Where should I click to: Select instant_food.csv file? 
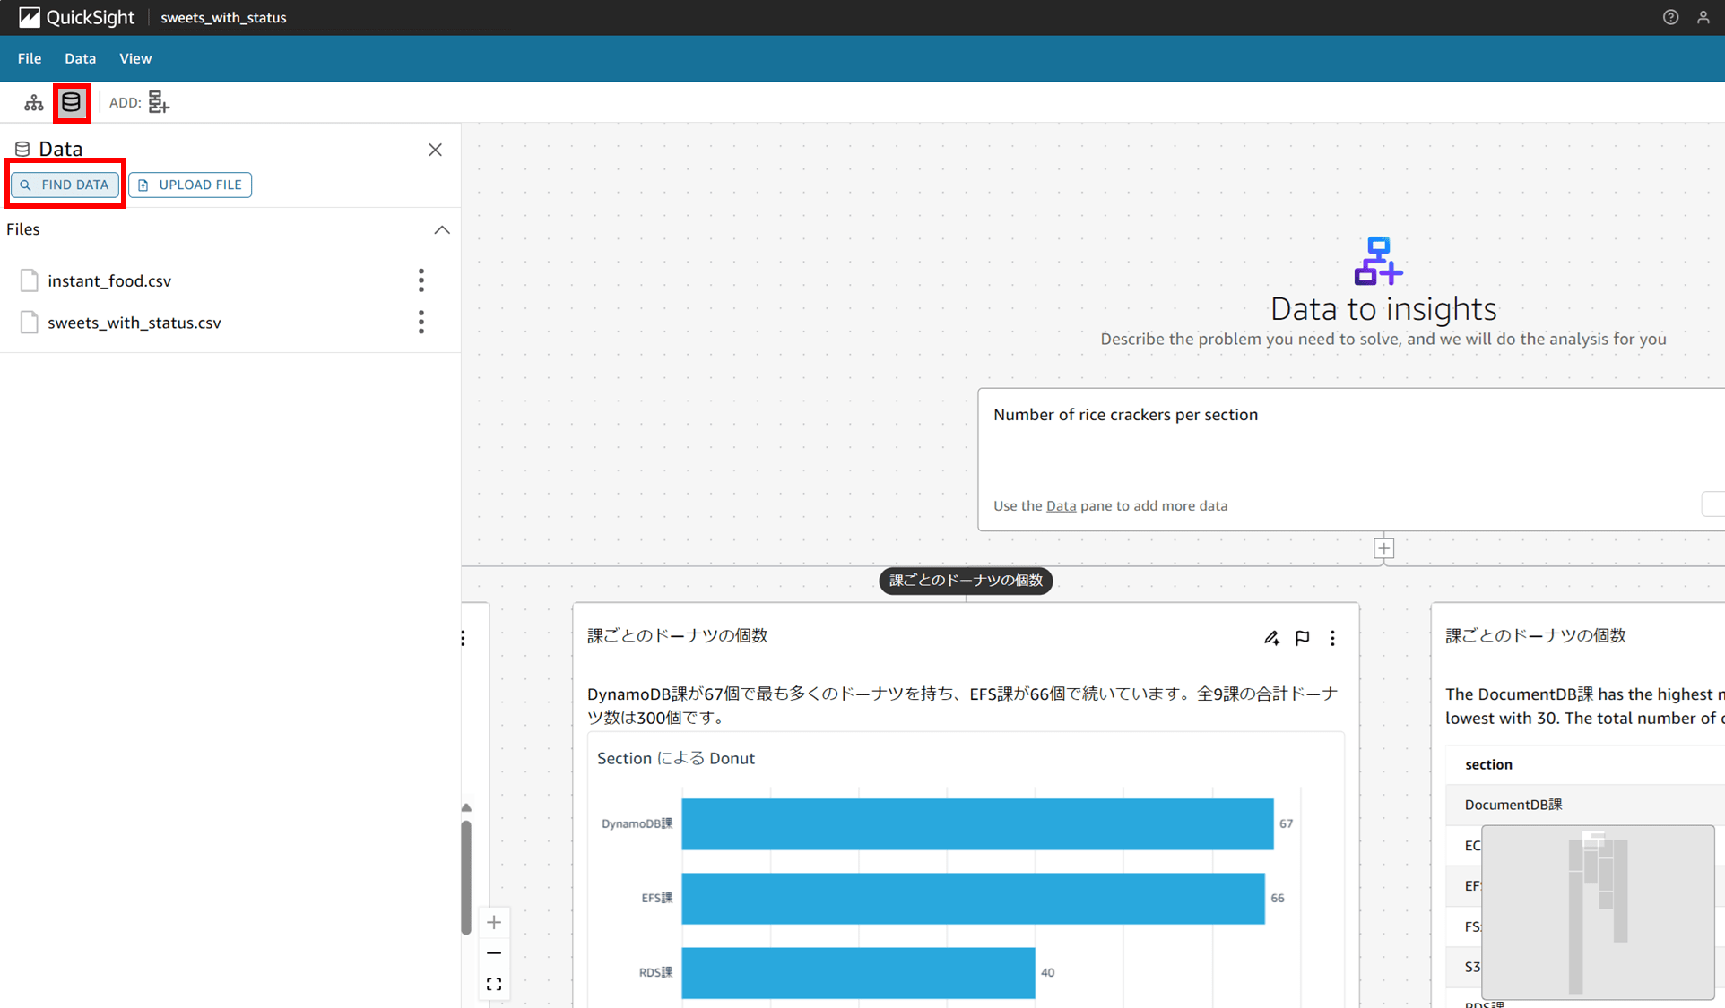coord(109,281)
